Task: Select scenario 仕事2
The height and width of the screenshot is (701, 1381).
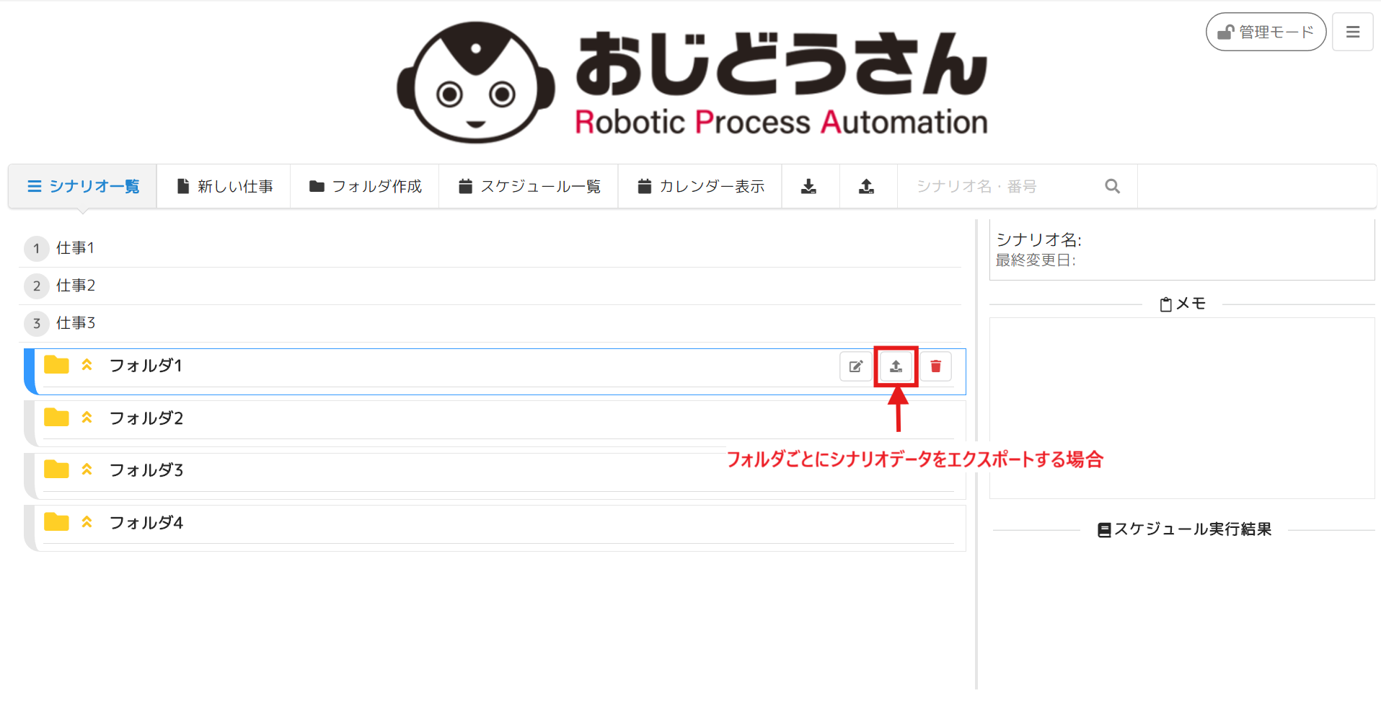Action: (76, 286)
